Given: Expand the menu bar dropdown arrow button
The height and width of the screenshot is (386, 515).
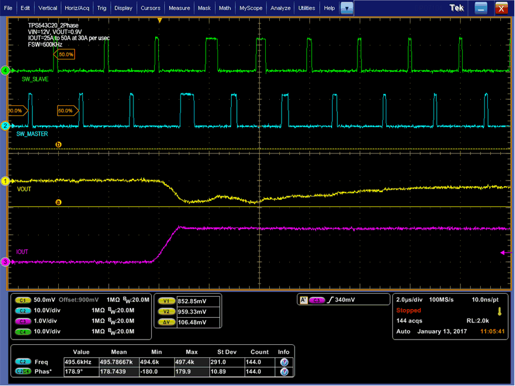Looking at the screenshot, I should coord(347,8).
